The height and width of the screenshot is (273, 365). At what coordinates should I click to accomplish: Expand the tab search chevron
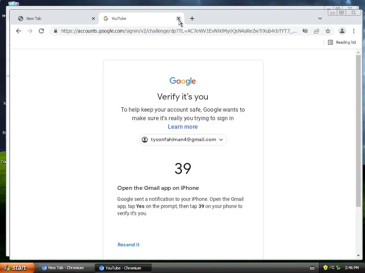(320, 18)
